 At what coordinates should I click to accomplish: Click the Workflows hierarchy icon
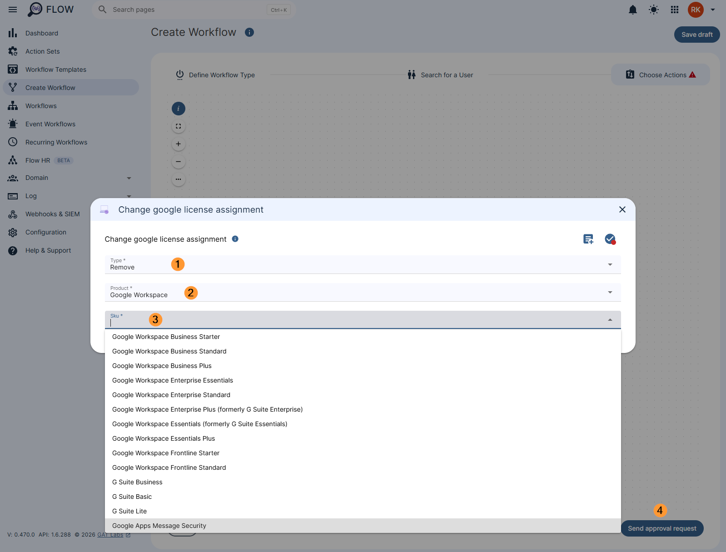pyautogui.click(x=13, y=106)
